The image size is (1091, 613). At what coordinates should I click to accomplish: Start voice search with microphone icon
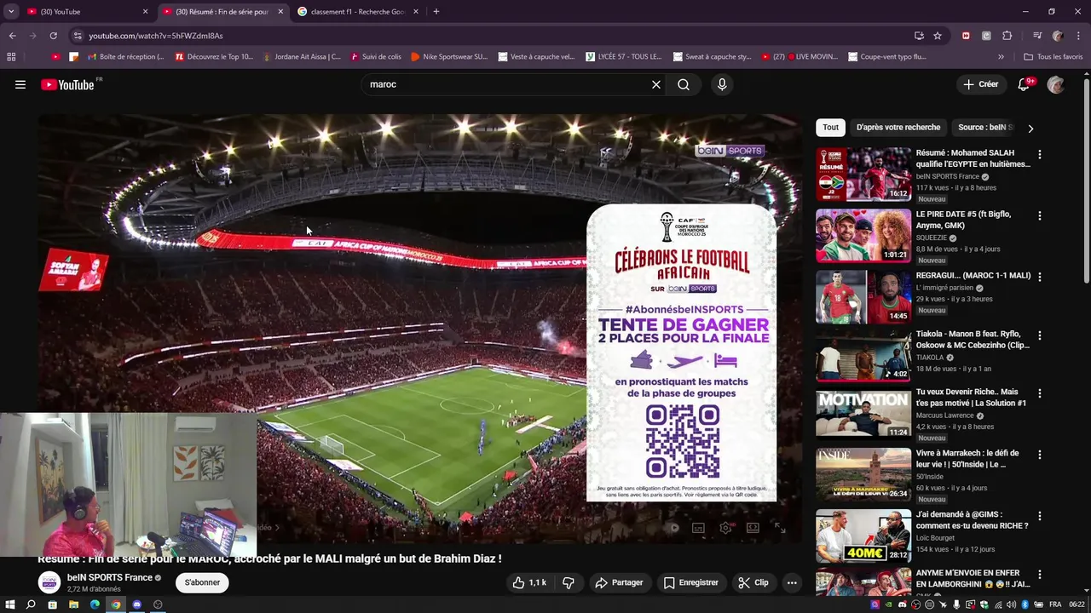pyautogui.click(x=722, y=84)
